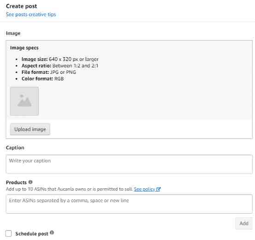The image size is (255, 240).
Task: Click the Add button for ASINs
Action: tap(244, 223)
